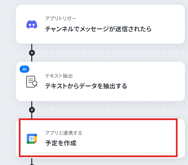
Task: Click the document search text-extraction icon
Action: click(x=32, y=82)
